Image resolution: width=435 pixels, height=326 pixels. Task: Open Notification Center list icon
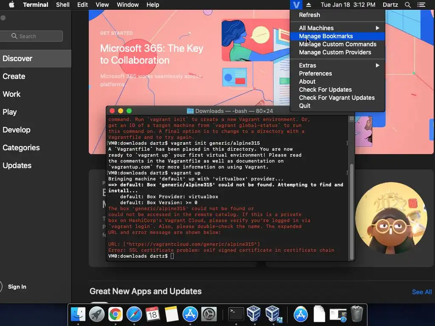(421, 5)
